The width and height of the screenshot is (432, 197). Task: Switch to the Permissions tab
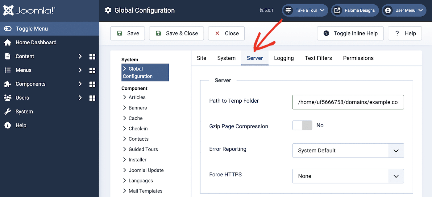(x=358, y=58)
